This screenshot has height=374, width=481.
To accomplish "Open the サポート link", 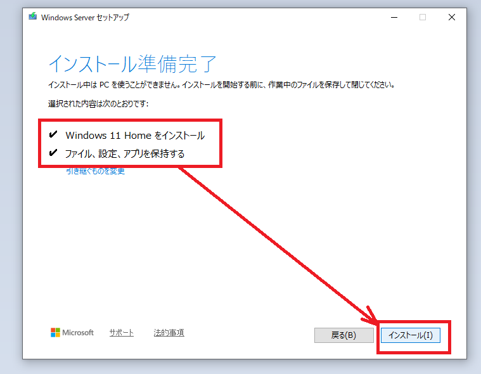I will 121,333.
